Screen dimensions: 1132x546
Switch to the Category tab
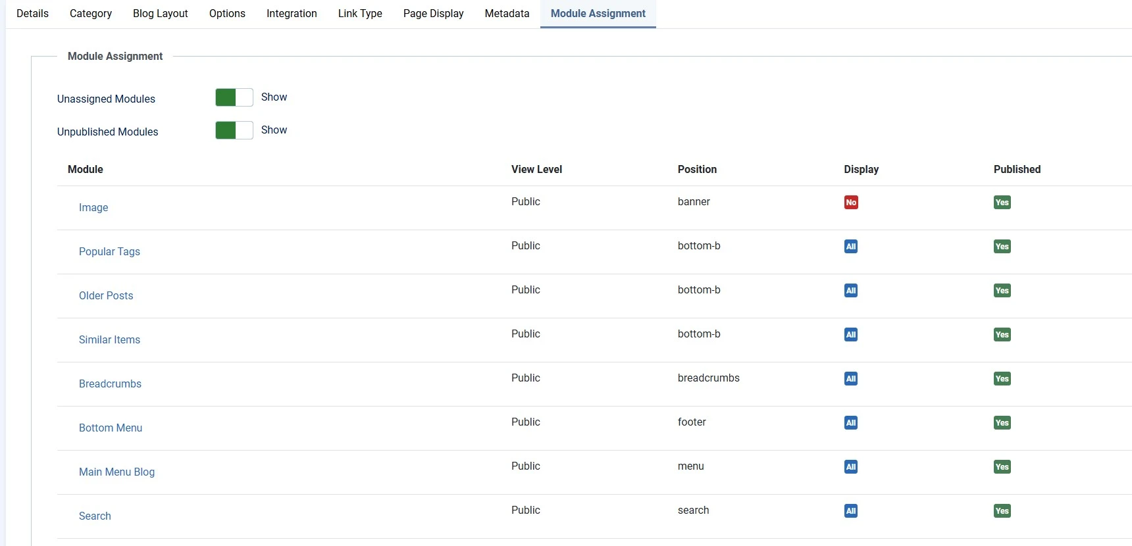click(x=91, y=14)
